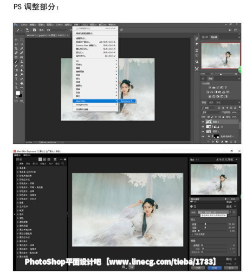
Task: Switch Exposure presets to list view
Action: point(49,160)
